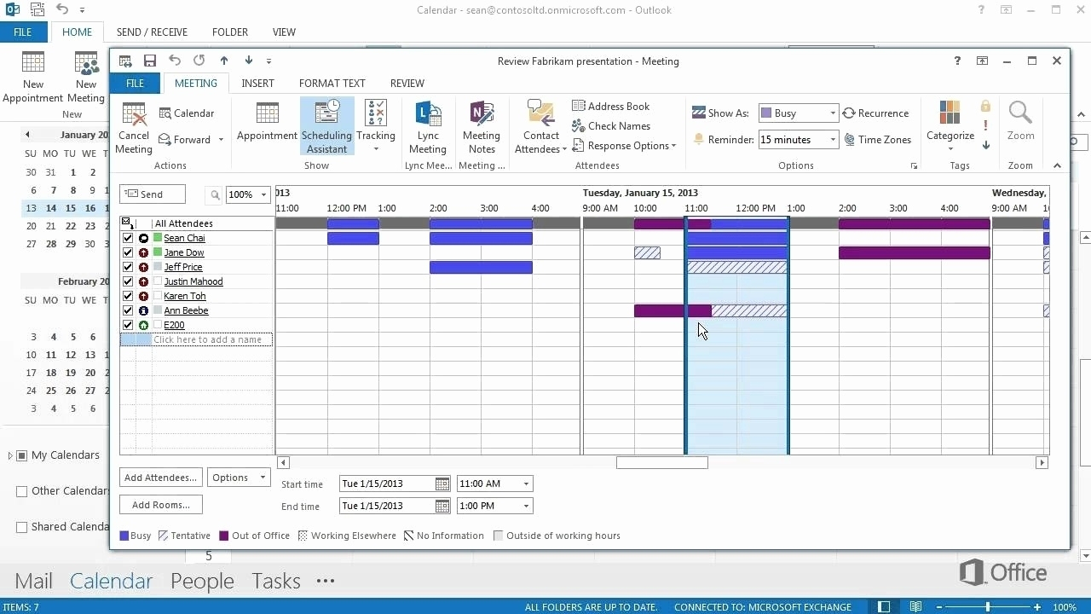Go to People in Outlook navigation

(202, 581)
